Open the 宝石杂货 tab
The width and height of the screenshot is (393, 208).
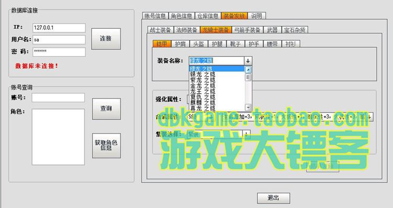click(294, 30)
